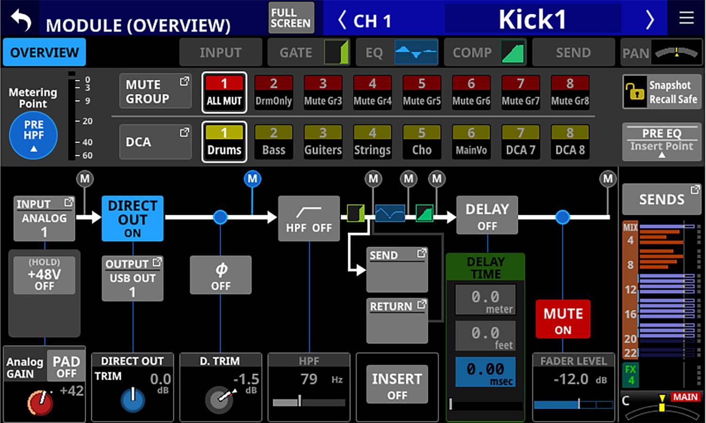
Task: Open the phase invert button
Action: (221, 275)
